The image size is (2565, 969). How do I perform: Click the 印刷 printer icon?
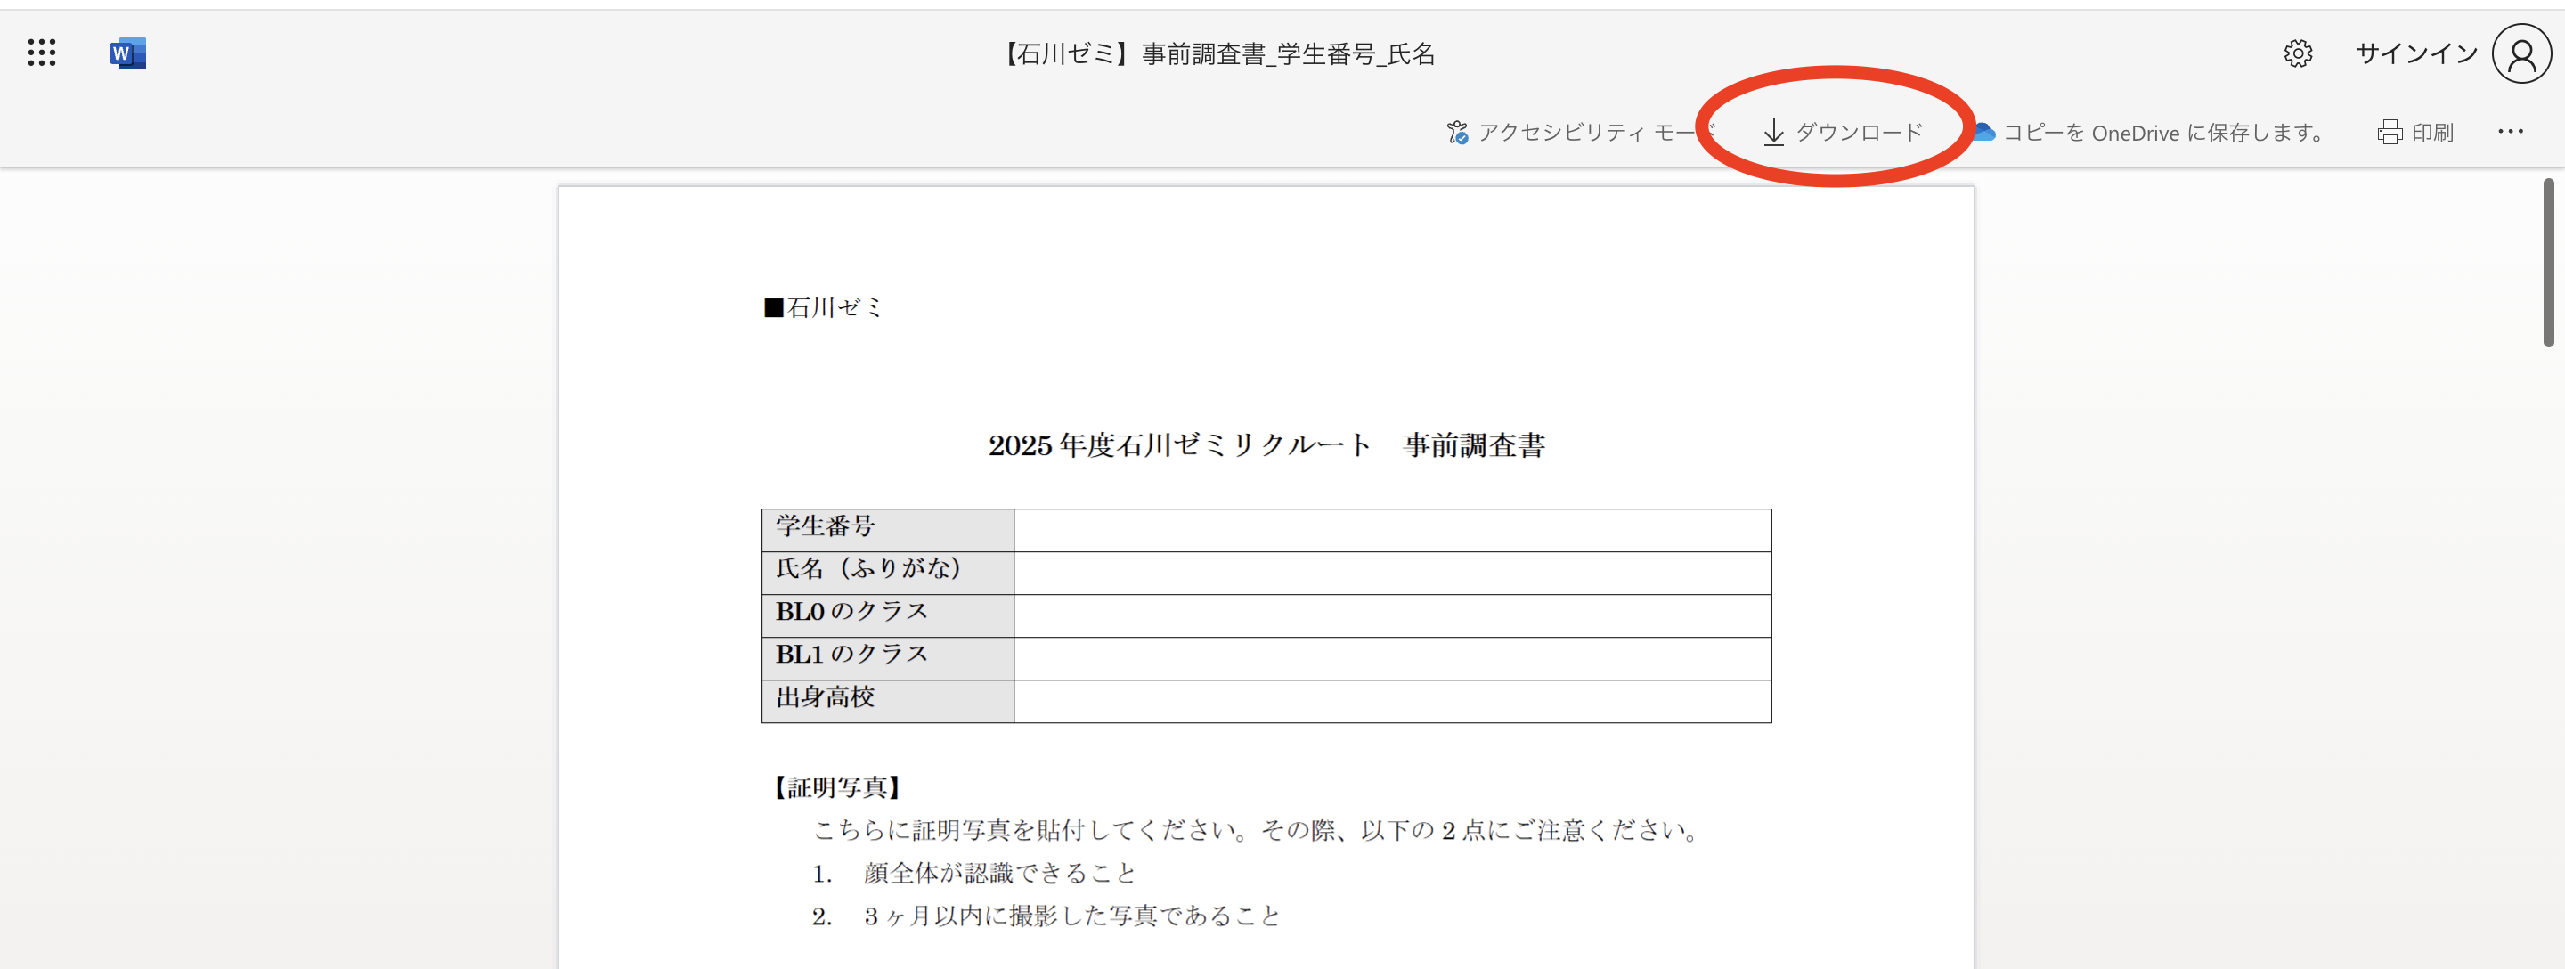pyautogui.click(x=2390, y=133)
